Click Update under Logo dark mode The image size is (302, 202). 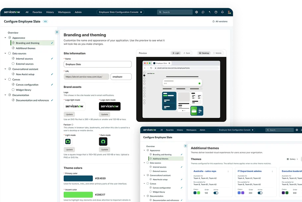click(x=105, y=114)
